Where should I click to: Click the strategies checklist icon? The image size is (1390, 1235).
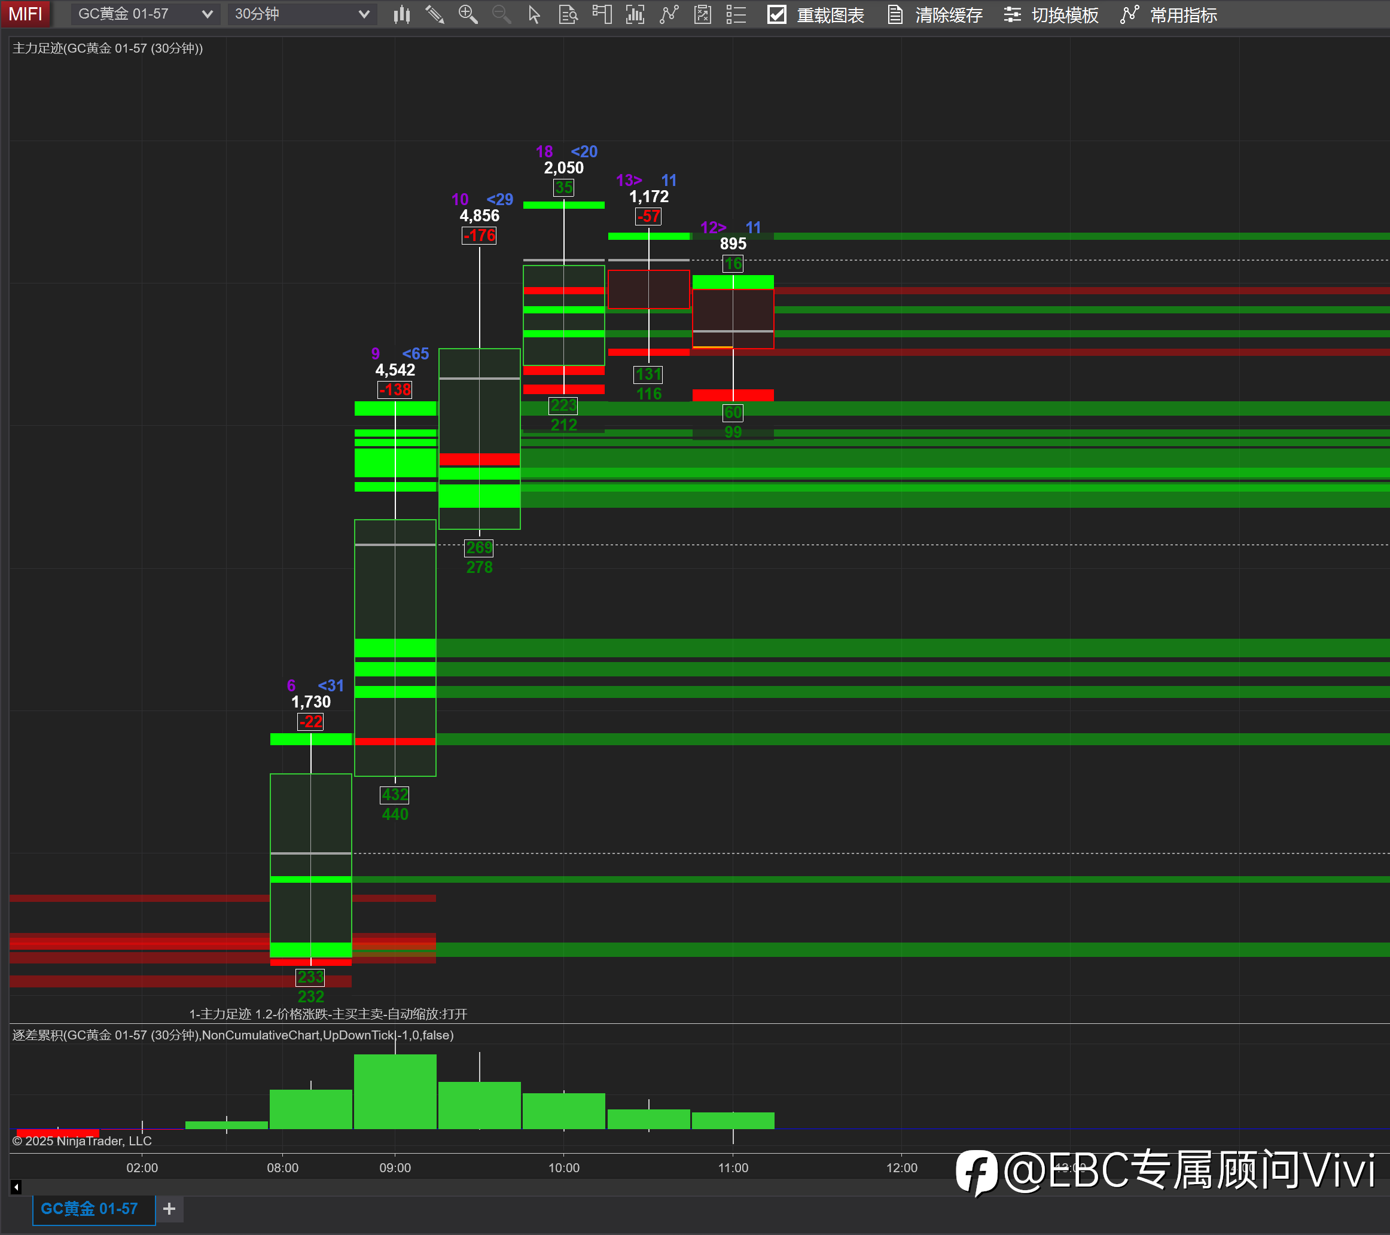tap(703, 14)
